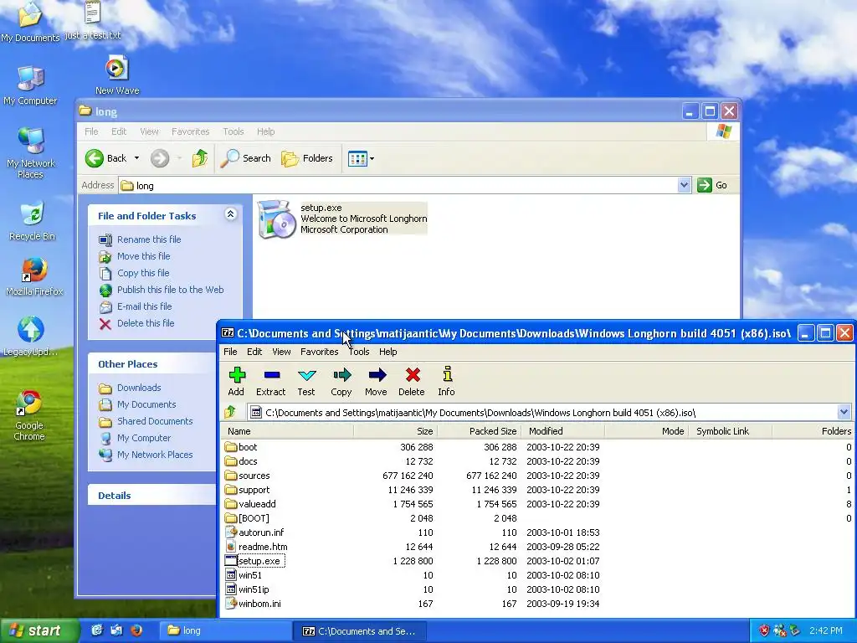Open Favorites menu in 7-Zip window

pyautogui.click(x=319, y=352)
